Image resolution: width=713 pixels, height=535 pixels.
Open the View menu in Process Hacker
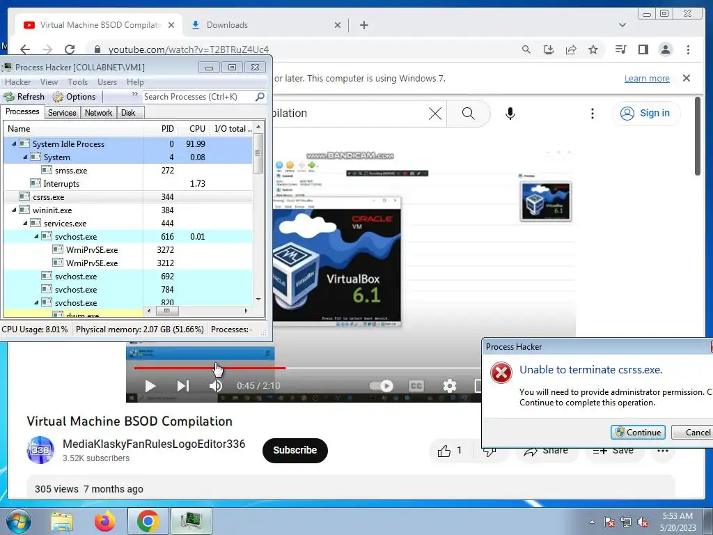click(x=49, y=82)
